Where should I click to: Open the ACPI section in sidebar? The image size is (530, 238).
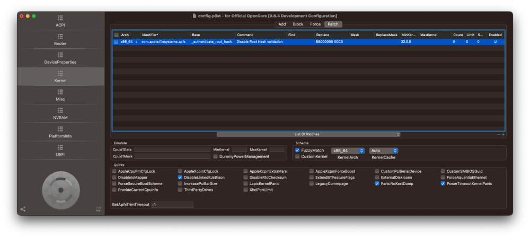click(x=60, y=21)
